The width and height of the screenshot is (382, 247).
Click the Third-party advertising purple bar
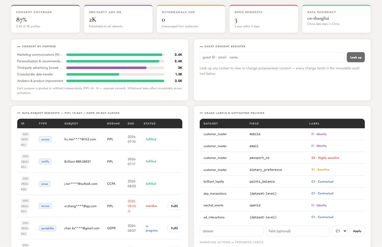[106, 68]
